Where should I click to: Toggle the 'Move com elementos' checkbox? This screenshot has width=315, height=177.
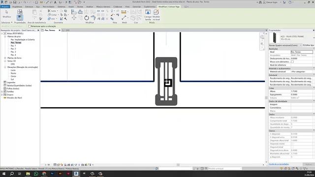point(292,62)
